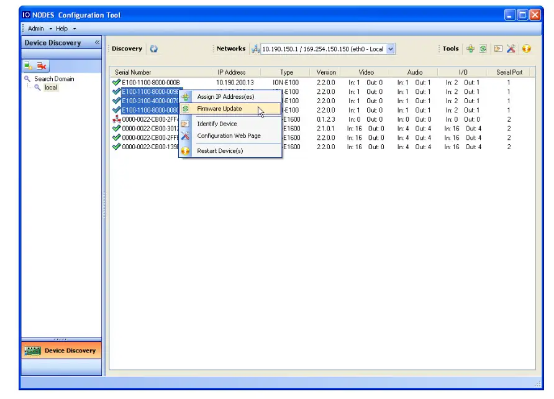Open the Admin menu
This screenshot has height=399, width=554.
[36, 29]
